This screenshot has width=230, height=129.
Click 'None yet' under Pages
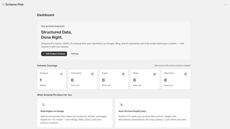106,85
